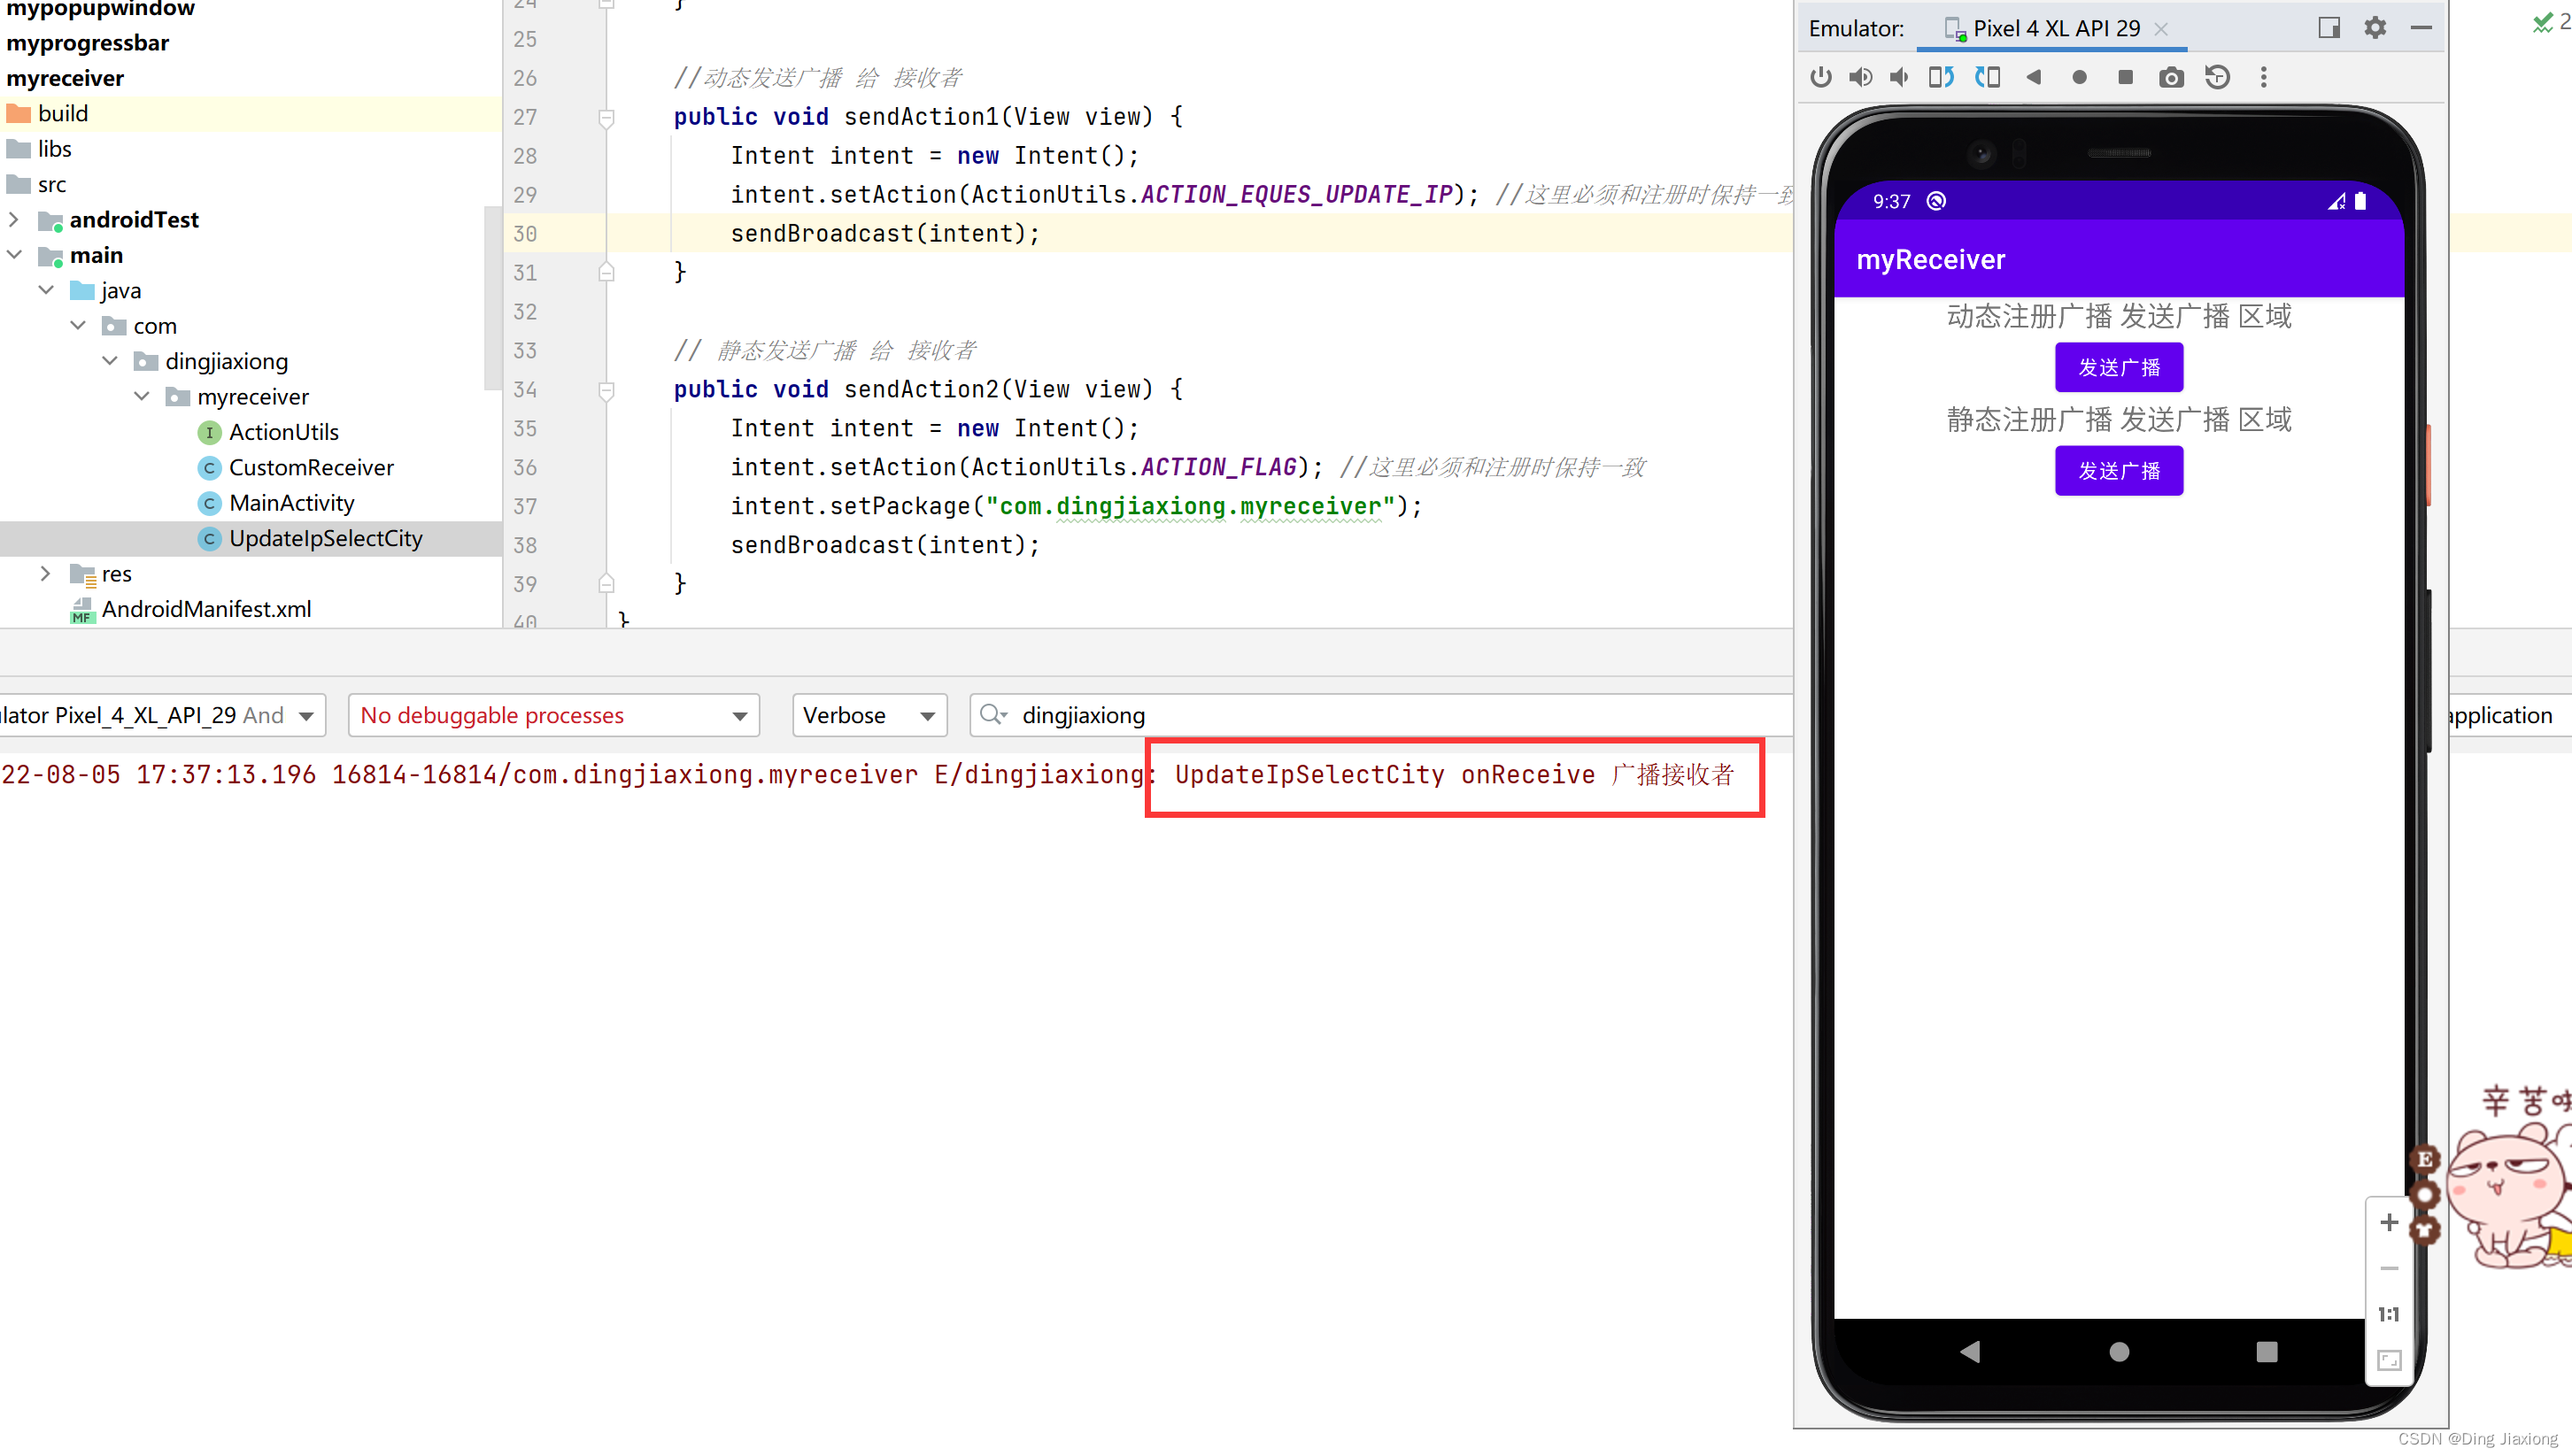Image resolution: width=2572 pixels, height=1456 pixels.
Task: Open emulator snapshots icon
Action: pyautogui.click(x=2217, y=77)
